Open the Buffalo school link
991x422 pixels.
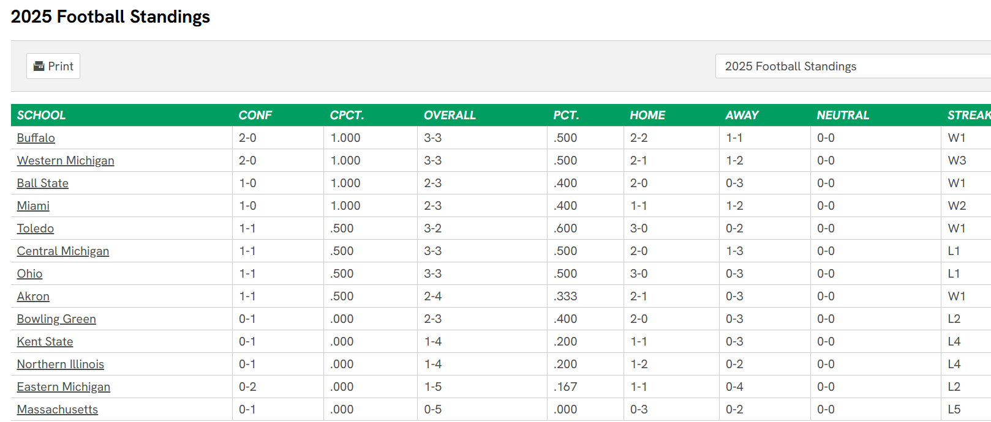(x=36, y=138)
